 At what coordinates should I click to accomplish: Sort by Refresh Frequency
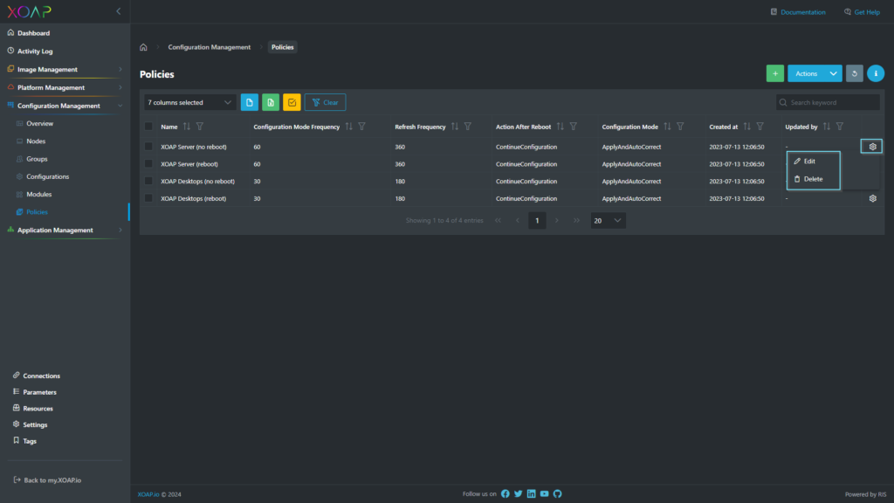(454, 127)
